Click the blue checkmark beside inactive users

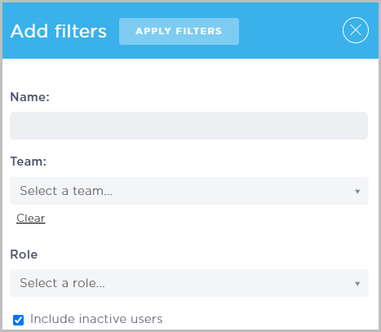click(x=19, y=320)
